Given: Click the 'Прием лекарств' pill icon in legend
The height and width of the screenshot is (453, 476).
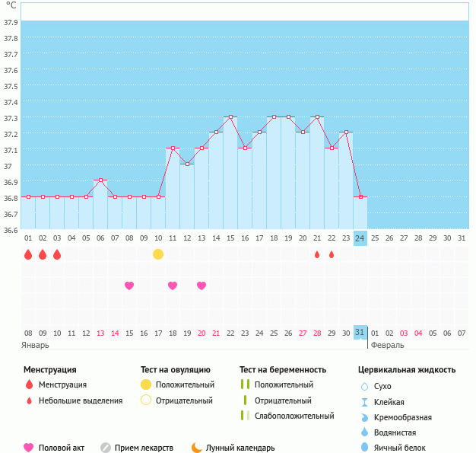Looking at the screenshot, I should [106, 448].
